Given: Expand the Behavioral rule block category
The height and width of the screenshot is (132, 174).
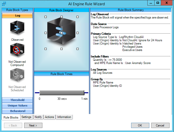Looking at the screenshot, I should (x=17, y=111).
